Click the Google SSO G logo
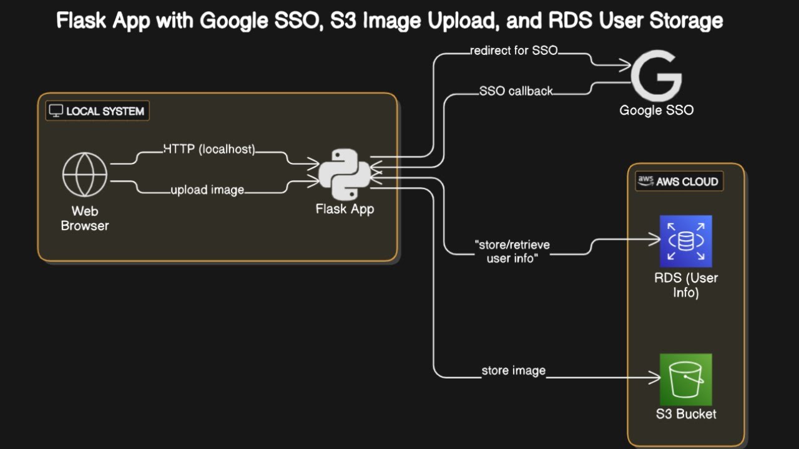 [656, 76]
